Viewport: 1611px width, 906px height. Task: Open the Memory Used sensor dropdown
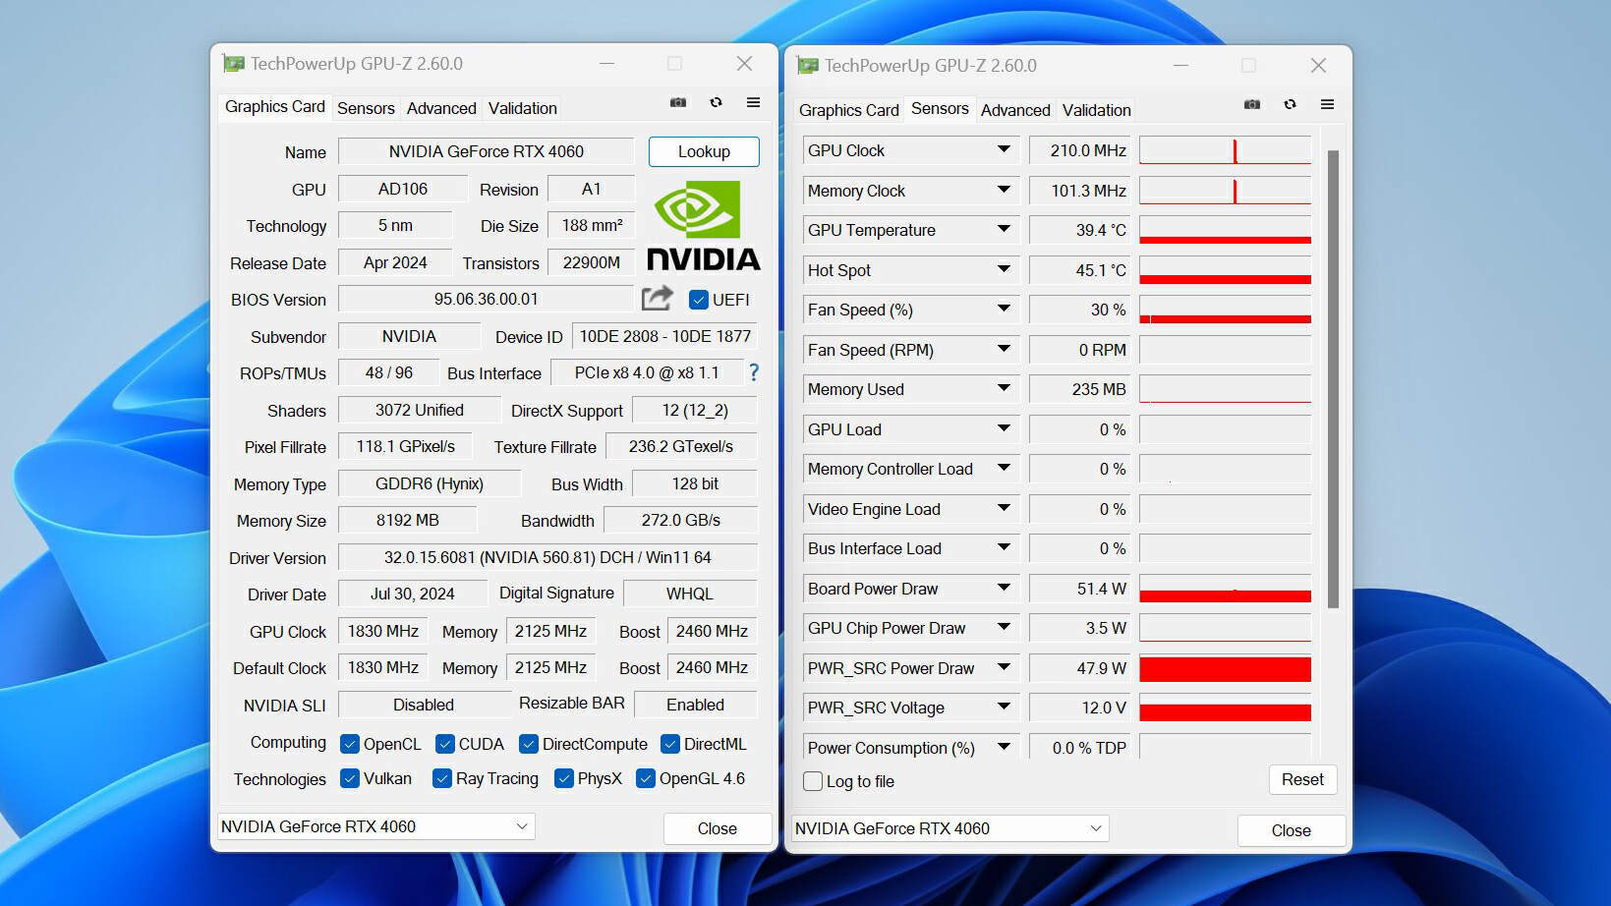click(1004, 389)
